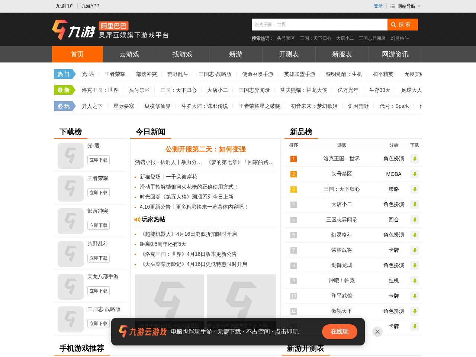The image size is (476, 357).
Task: Switch to the 云游戏 tab
Action: 129,54
